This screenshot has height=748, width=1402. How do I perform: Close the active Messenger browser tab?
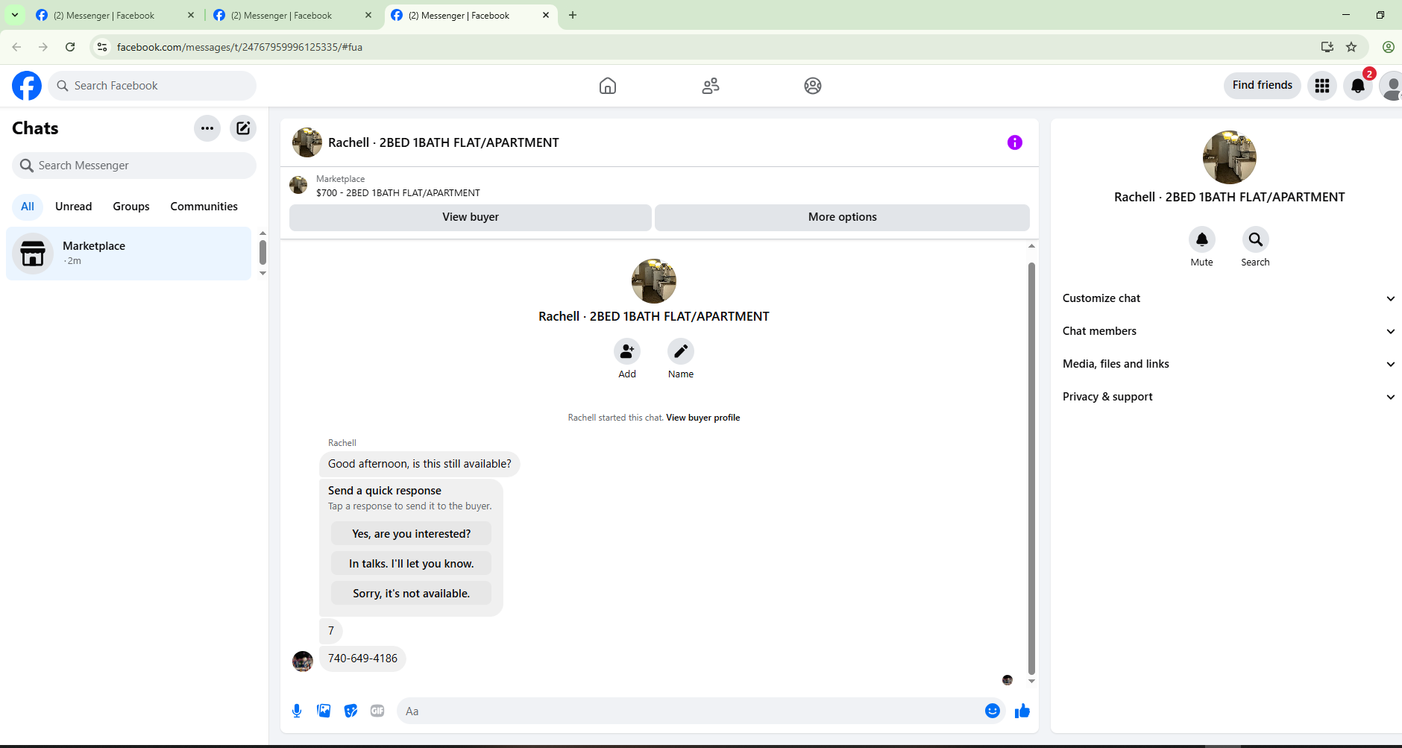pyautogui.click(x=546, y=15)
